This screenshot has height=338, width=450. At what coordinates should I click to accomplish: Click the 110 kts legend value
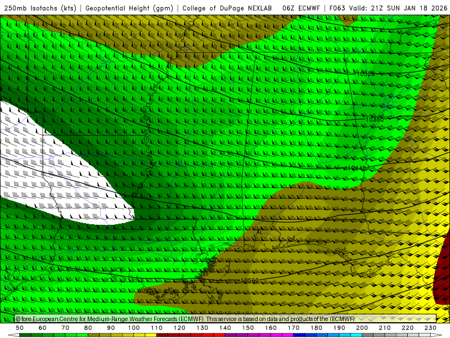tap(157, 328)
